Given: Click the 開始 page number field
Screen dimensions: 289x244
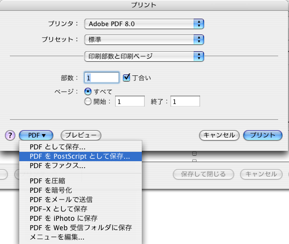Looking at the screenshot, I should 130,101.
